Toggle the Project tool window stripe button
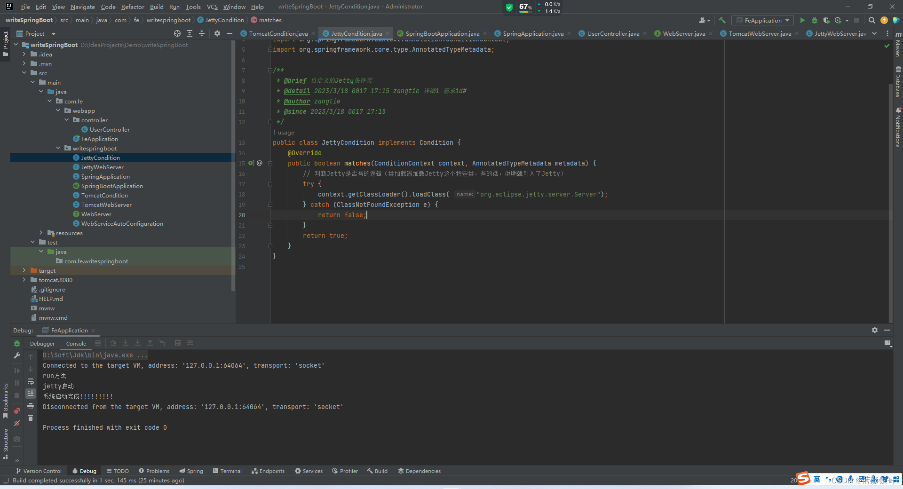Viewport: 903px width, 489px height. pyautogui.click(x=5, y=44)
